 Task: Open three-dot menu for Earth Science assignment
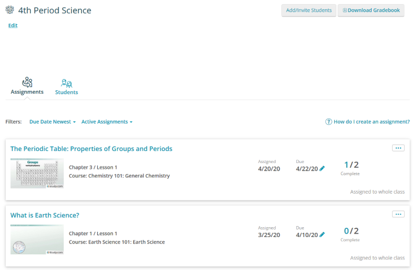[398, 214]
